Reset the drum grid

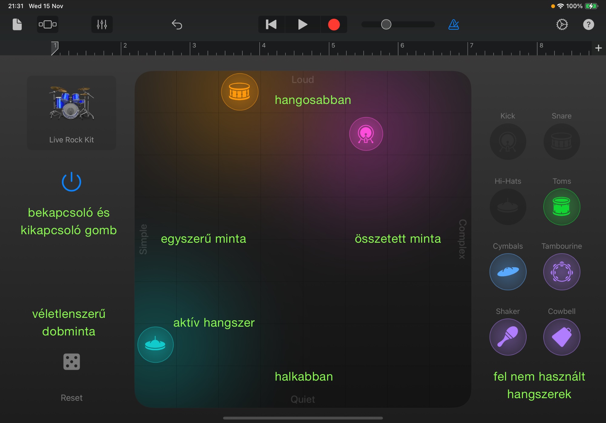click(72, 398)
